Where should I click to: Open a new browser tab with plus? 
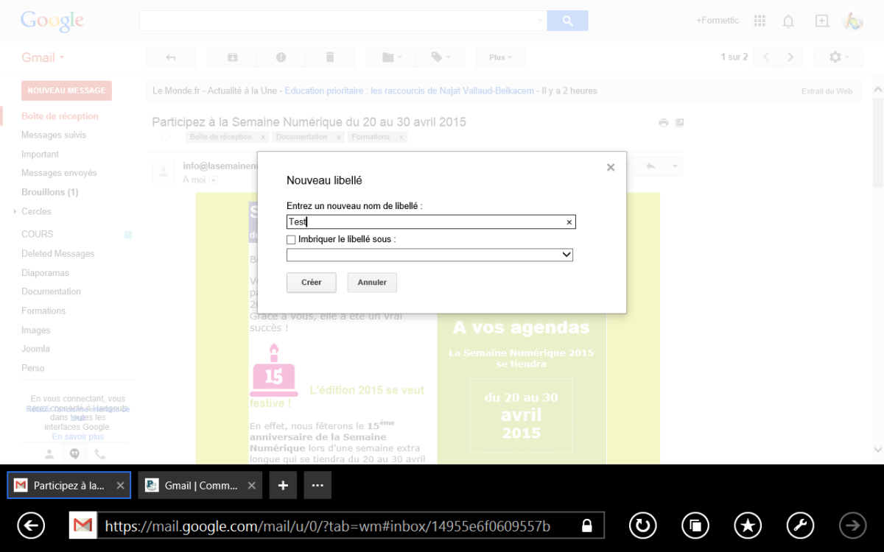click(x=283, y=486)
